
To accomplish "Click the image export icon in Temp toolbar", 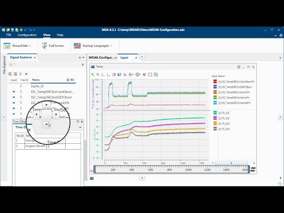I will click(x=156, y=75).
